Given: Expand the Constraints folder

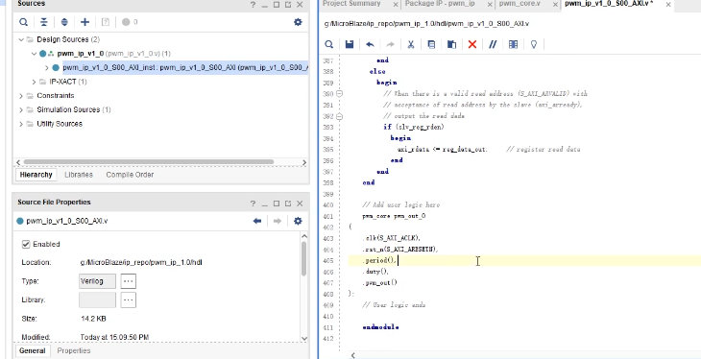Looking at the screenshot, I should coord(20,96).
